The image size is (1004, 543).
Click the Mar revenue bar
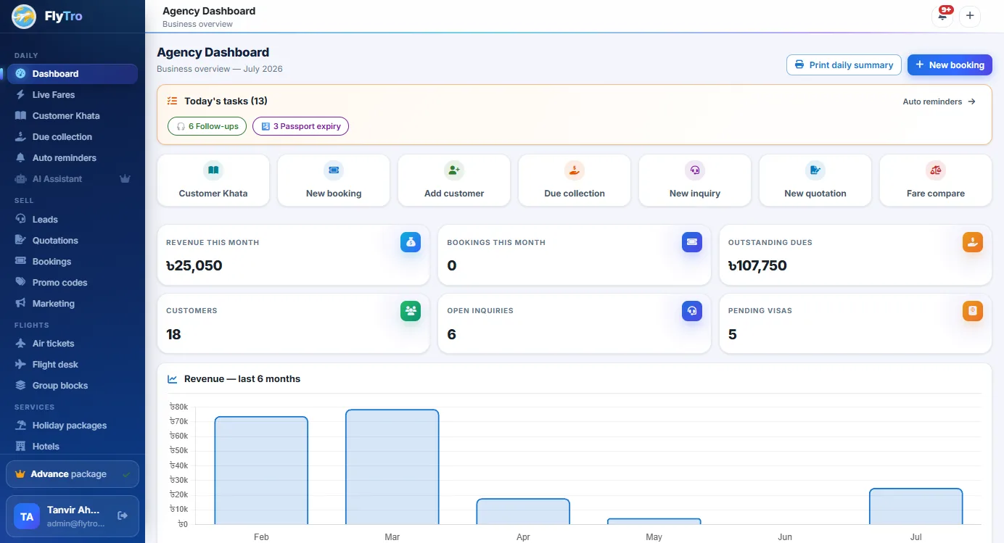tap(392, 467)
